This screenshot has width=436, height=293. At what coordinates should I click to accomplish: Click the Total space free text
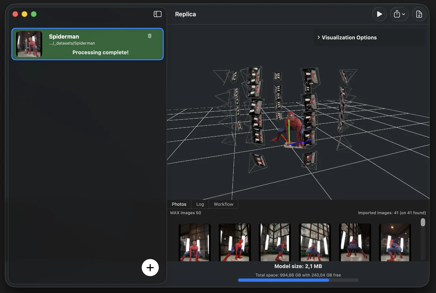[298, 275]
